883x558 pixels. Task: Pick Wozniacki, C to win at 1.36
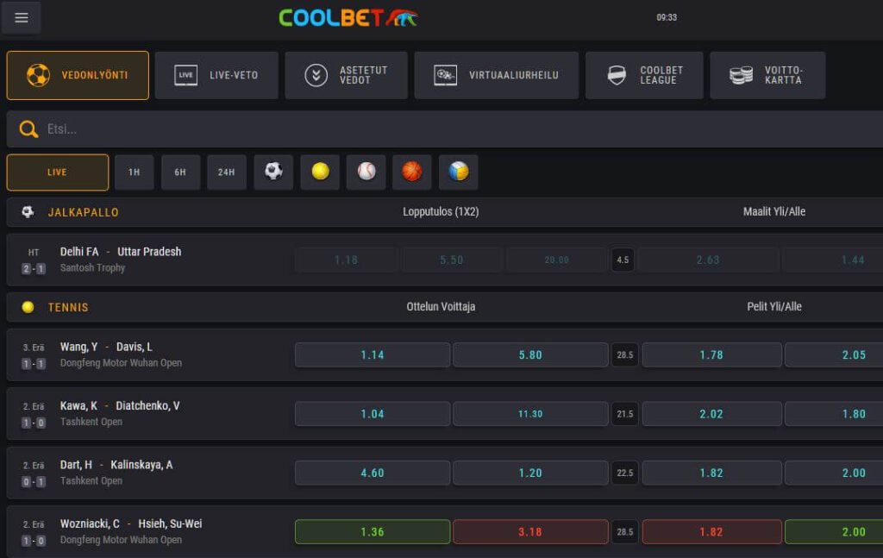pos(373,531)
